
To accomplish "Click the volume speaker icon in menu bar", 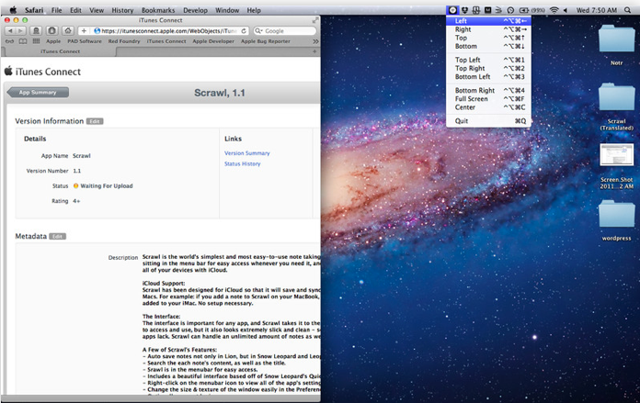I will click(566, 10).
